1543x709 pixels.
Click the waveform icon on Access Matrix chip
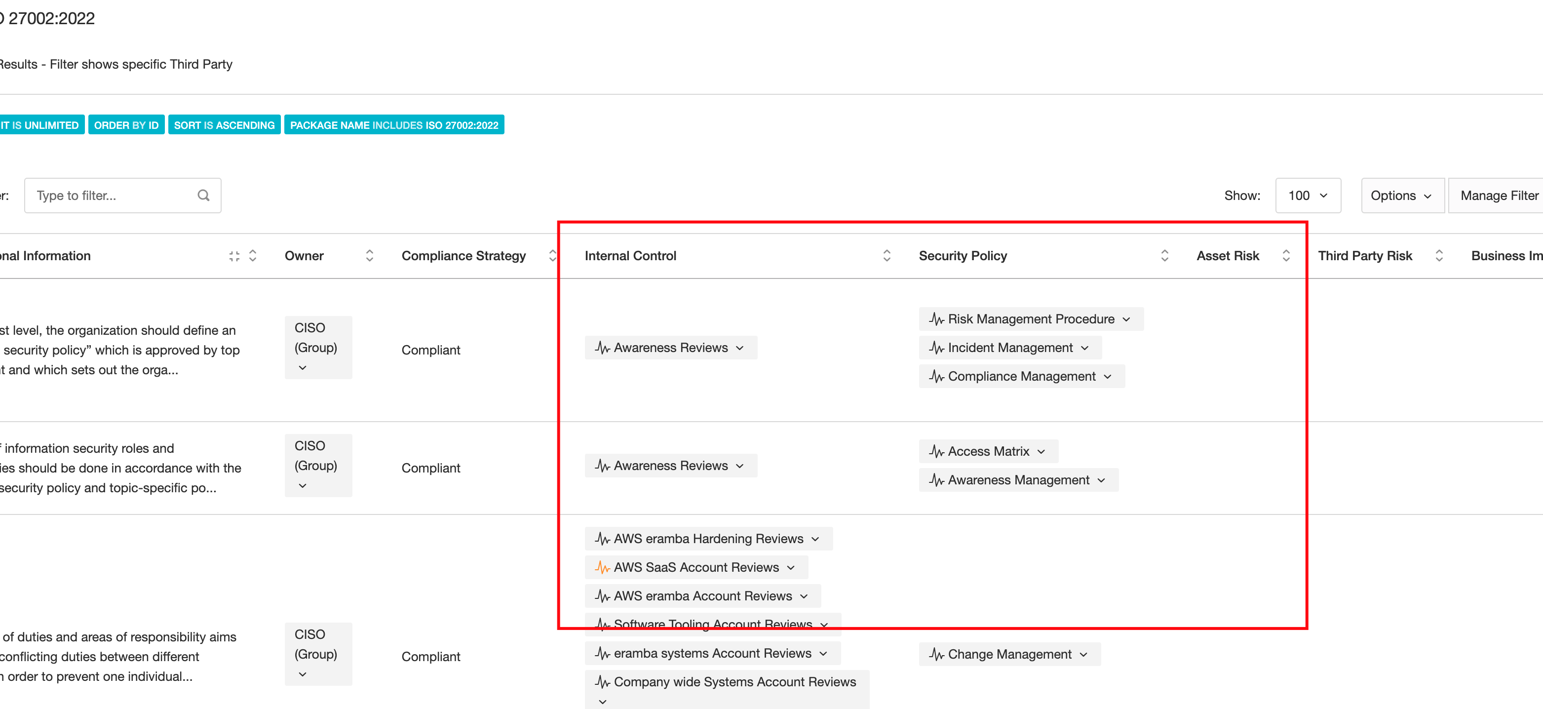click(936, 451)
